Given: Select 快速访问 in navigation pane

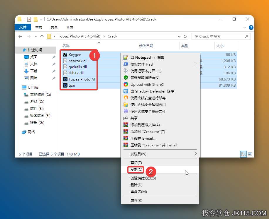Looking at the screenshot, I should [35, 50].
